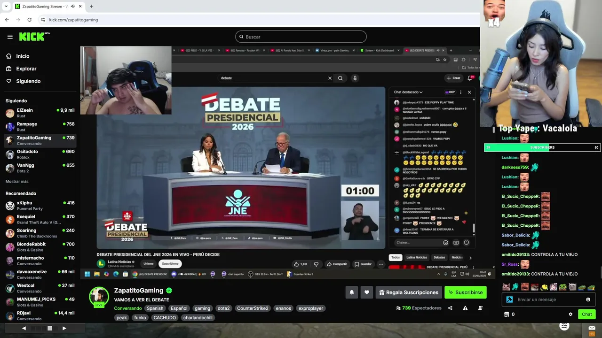
Task: Close the YouTube live chat panel
Action: (x=469, y=92)
